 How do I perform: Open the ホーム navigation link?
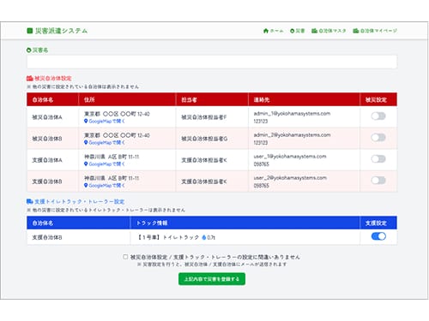[x=273, y=31]
